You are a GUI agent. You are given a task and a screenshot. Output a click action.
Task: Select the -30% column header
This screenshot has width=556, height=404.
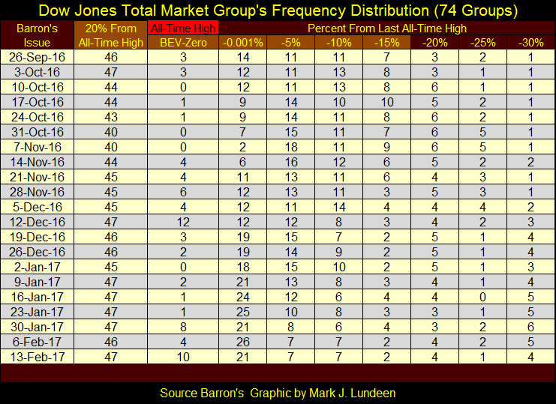(530, 43)
